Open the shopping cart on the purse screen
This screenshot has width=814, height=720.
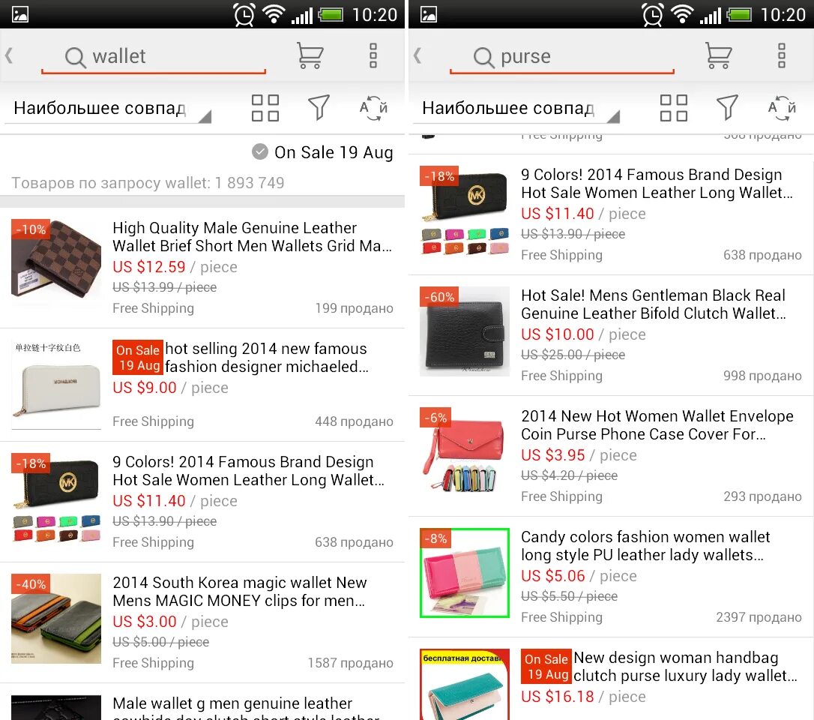coord(719,55)
